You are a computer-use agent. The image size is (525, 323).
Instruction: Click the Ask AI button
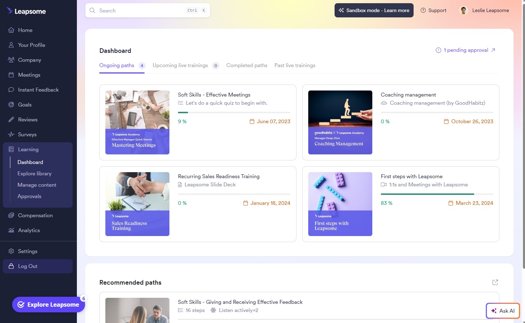(x=503, y=311)
